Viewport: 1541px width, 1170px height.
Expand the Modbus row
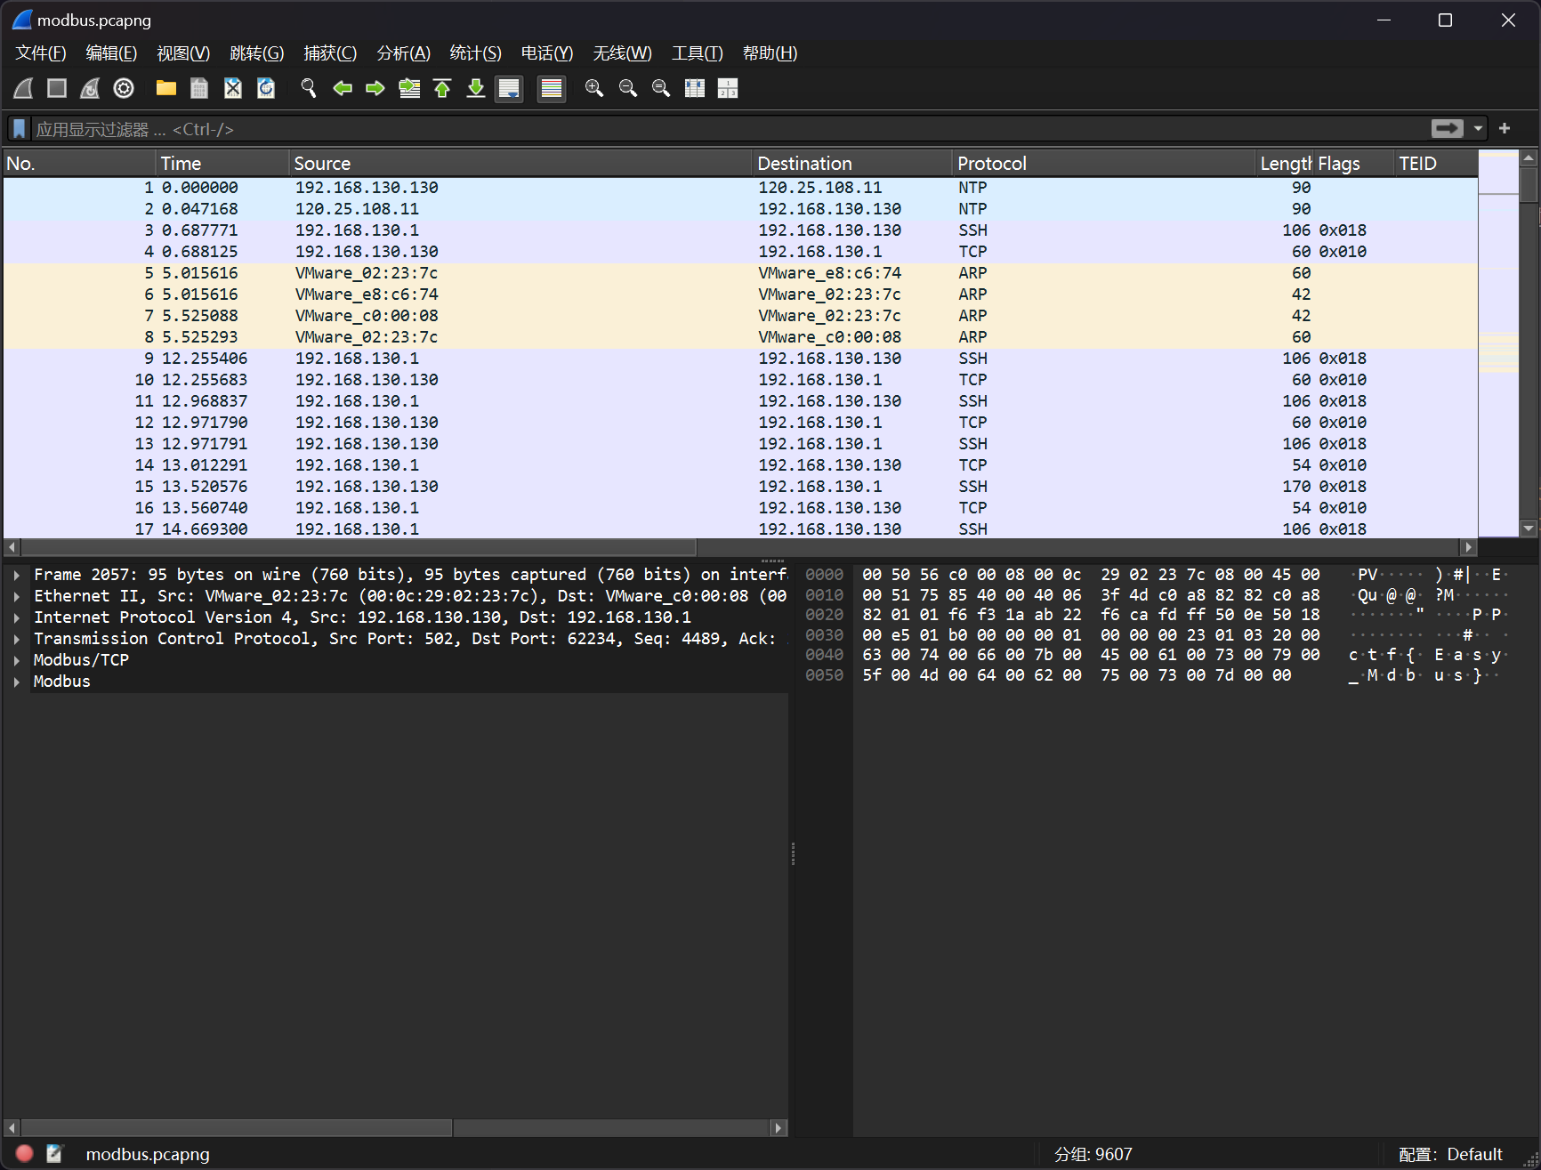17,682
